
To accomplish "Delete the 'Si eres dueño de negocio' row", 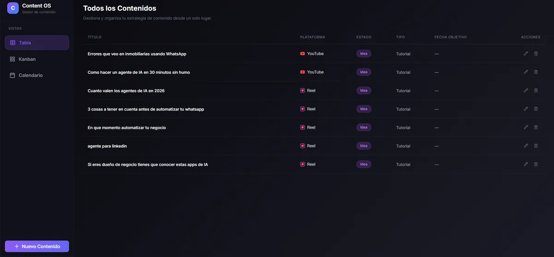I will pyautogui.click(x=536, y=164).
